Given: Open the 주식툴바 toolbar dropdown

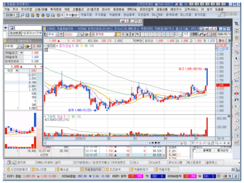Looking at the screenshot, I should (x=78, y=15).
